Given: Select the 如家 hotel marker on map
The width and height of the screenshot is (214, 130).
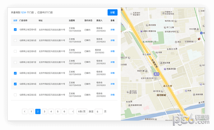Looking at the screenshot, I should (x=157, y=52).
